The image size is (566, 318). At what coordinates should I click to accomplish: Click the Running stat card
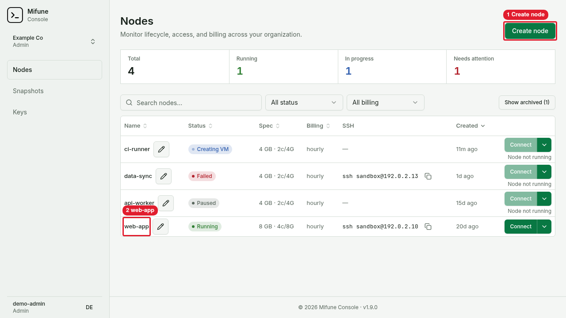(283, 67)
